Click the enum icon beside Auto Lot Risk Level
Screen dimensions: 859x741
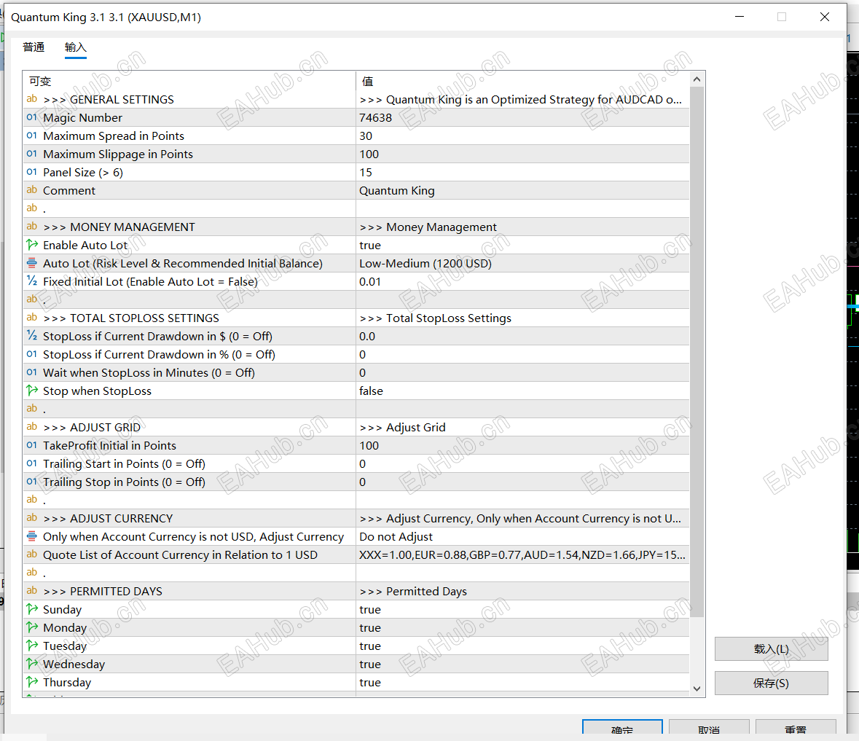[x=32, y=263]
